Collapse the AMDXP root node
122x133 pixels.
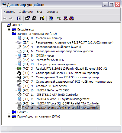4,25
